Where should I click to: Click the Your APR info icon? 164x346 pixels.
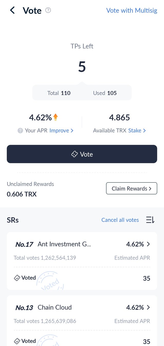[20, 131]
